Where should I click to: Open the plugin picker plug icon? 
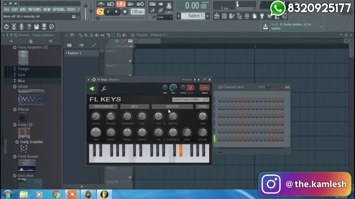pos(262,16)
